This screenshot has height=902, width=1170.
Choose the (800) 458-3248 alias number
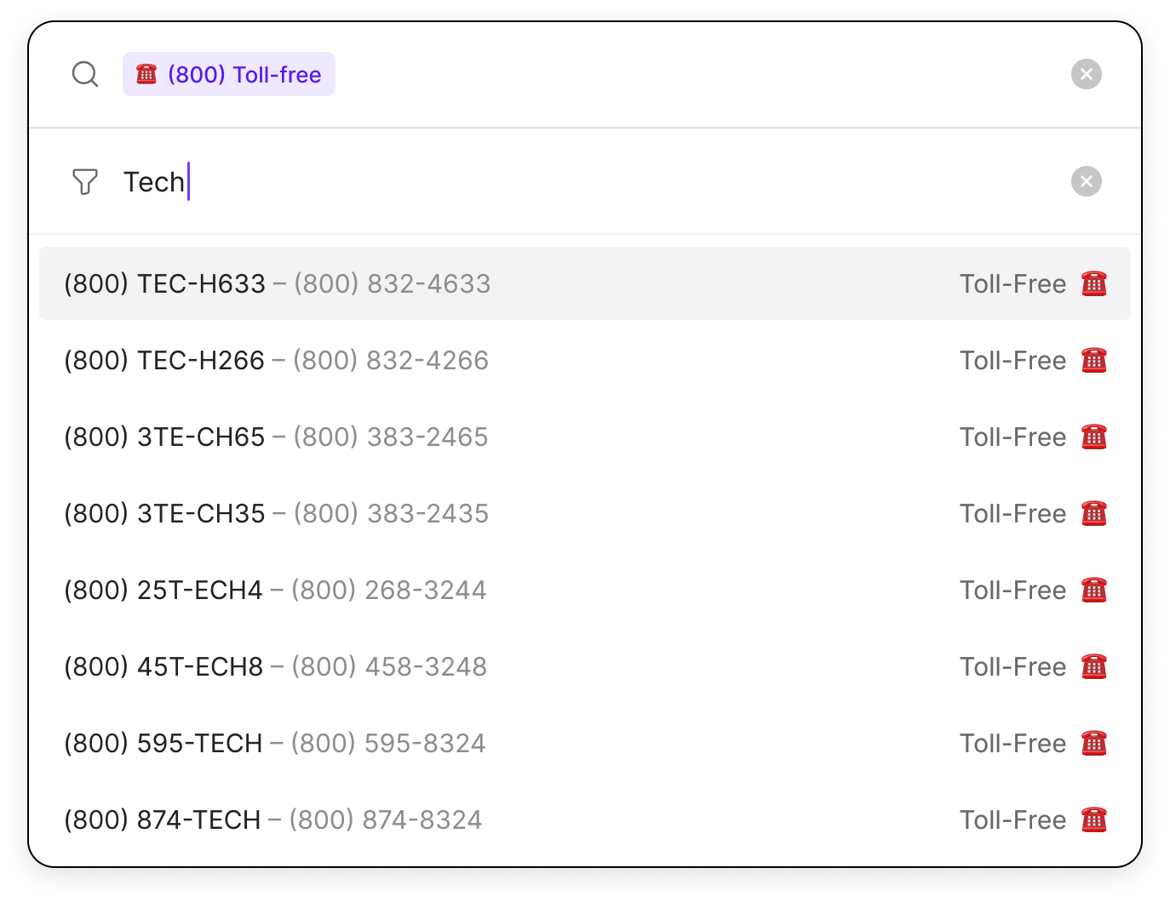click(388, 666)
